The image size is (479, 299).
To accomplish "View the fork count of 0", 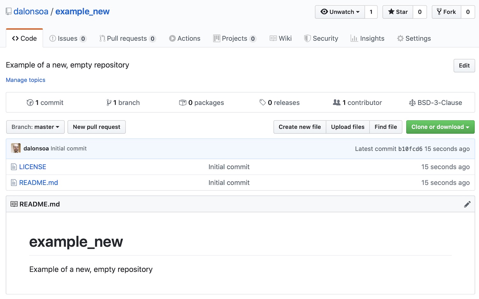I will click(x=468, y=12).
